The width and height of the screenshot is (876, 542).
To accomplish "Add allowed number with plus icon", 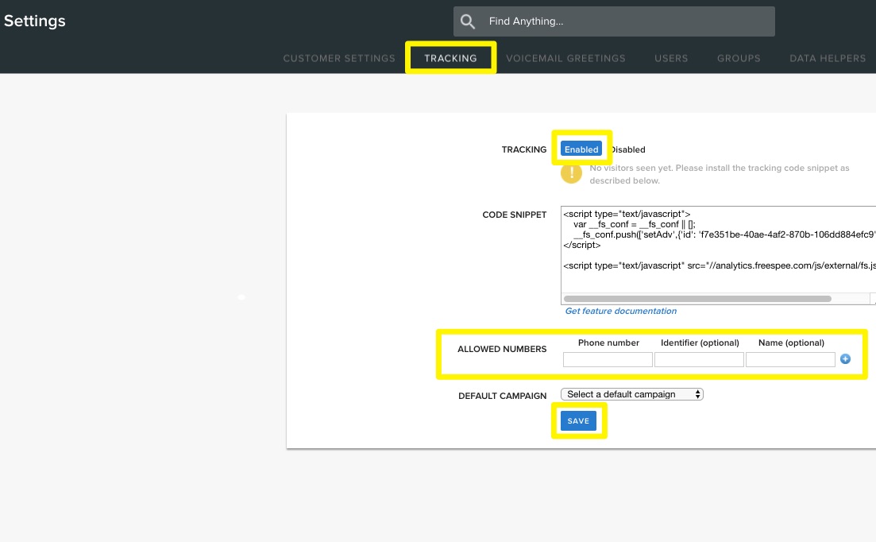I will (x=845, y=358).
